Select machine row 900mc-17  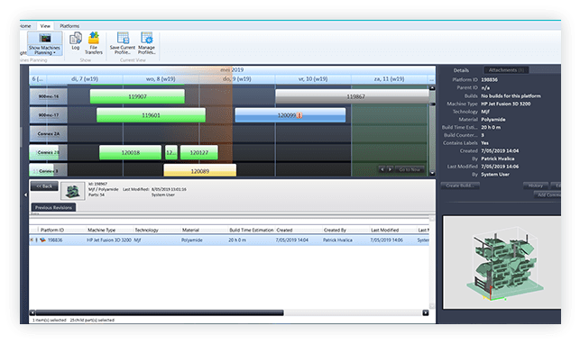click(x=49, y=115)
